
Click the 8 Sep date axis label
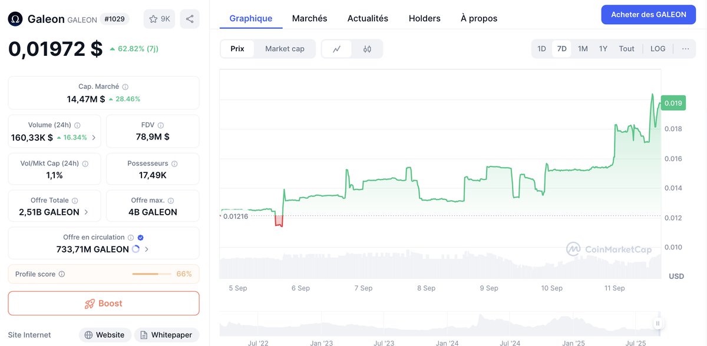pyautogui.click(x=426, y=288)
